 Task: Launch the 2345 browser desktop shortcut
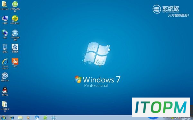[15, 35]
